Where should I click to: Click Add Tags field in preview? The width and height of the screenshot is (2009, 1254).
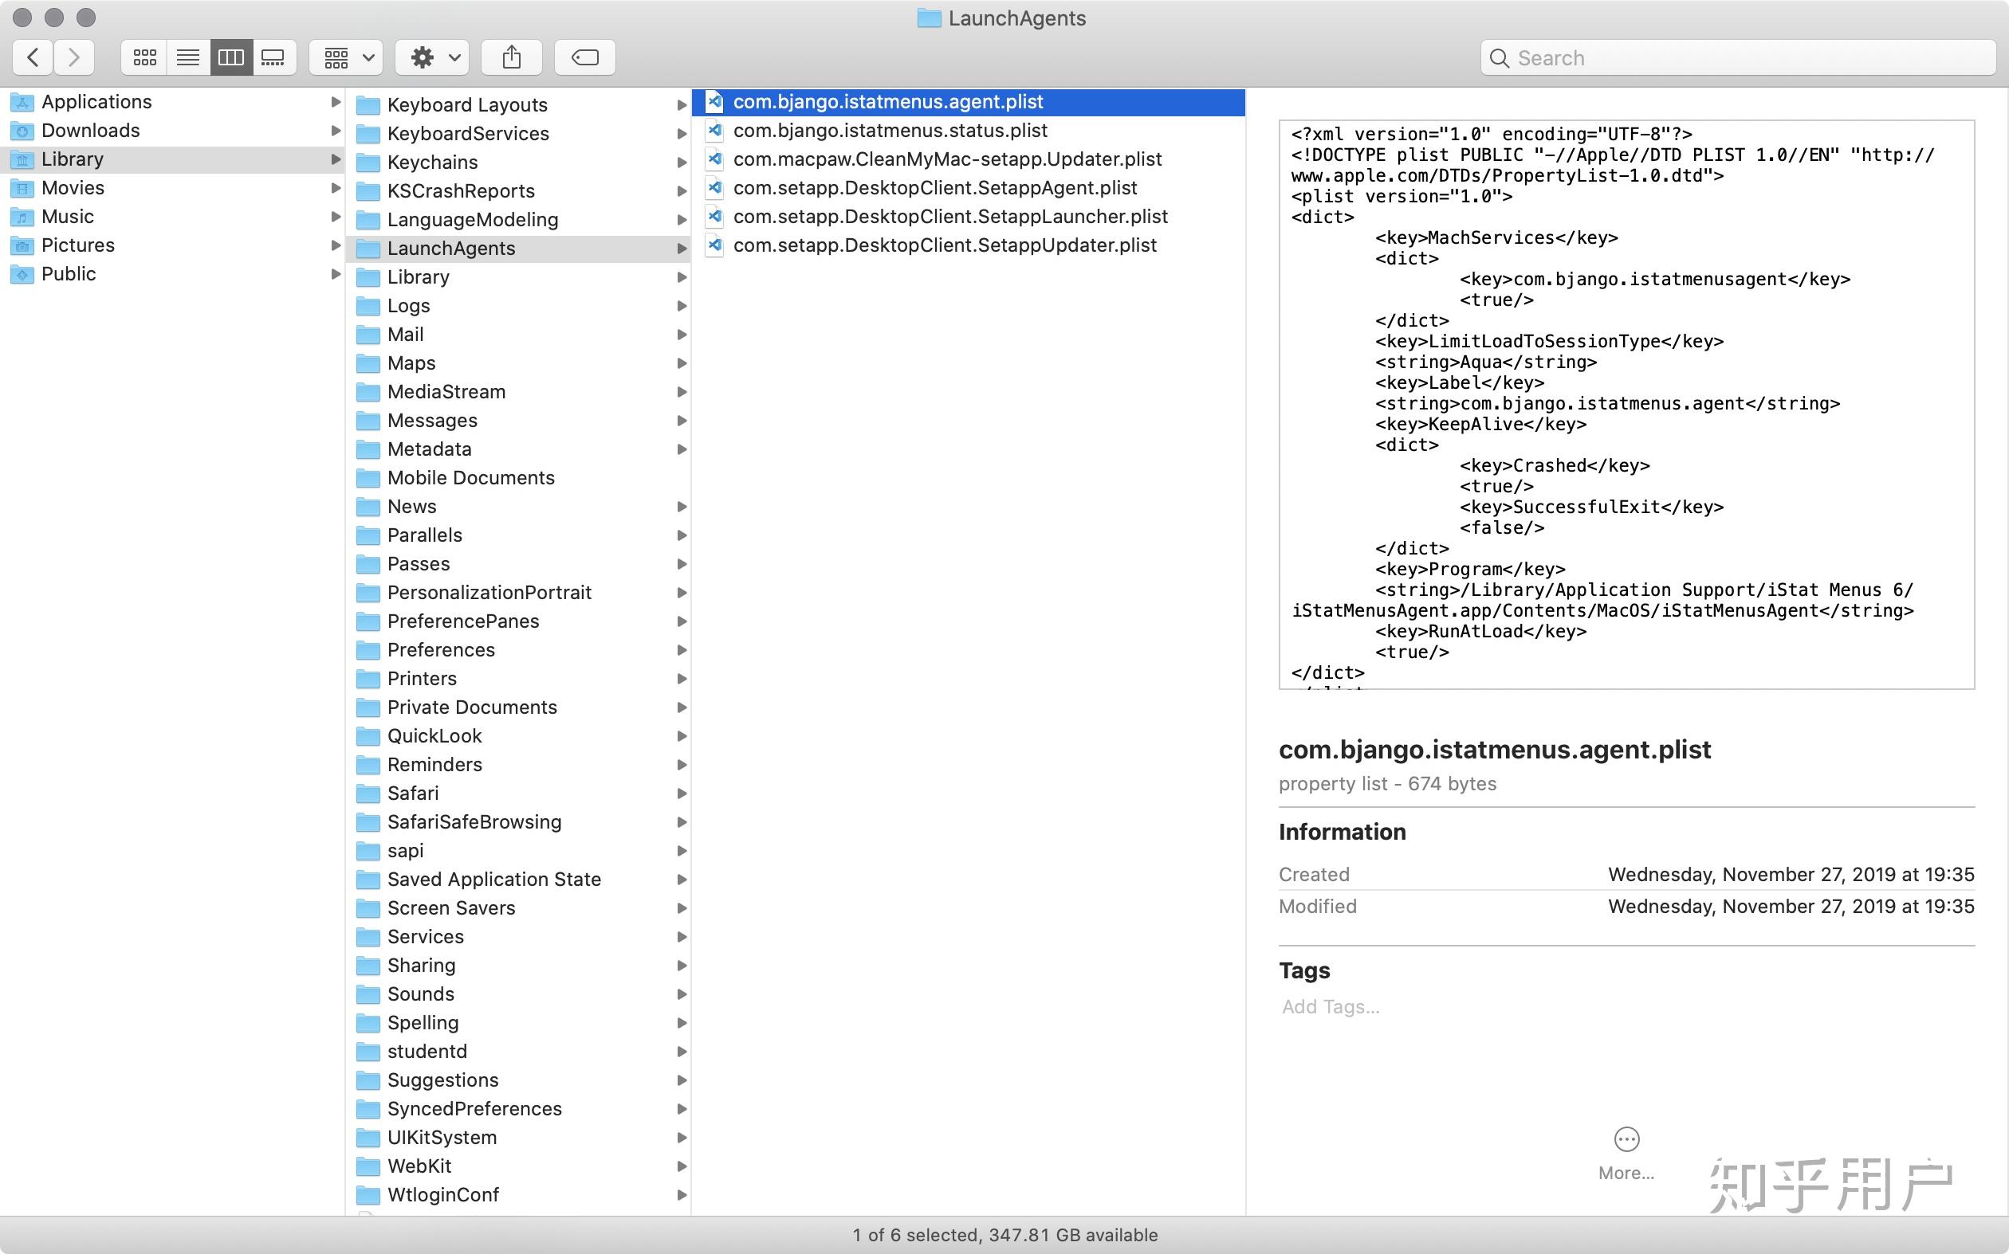1331,1007
